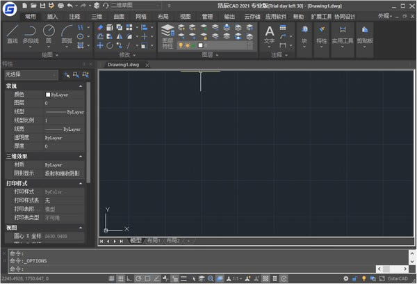This screenshot has width=417, height=284.
Task: Click the Text (文字) tool
Action: [270, 35]
